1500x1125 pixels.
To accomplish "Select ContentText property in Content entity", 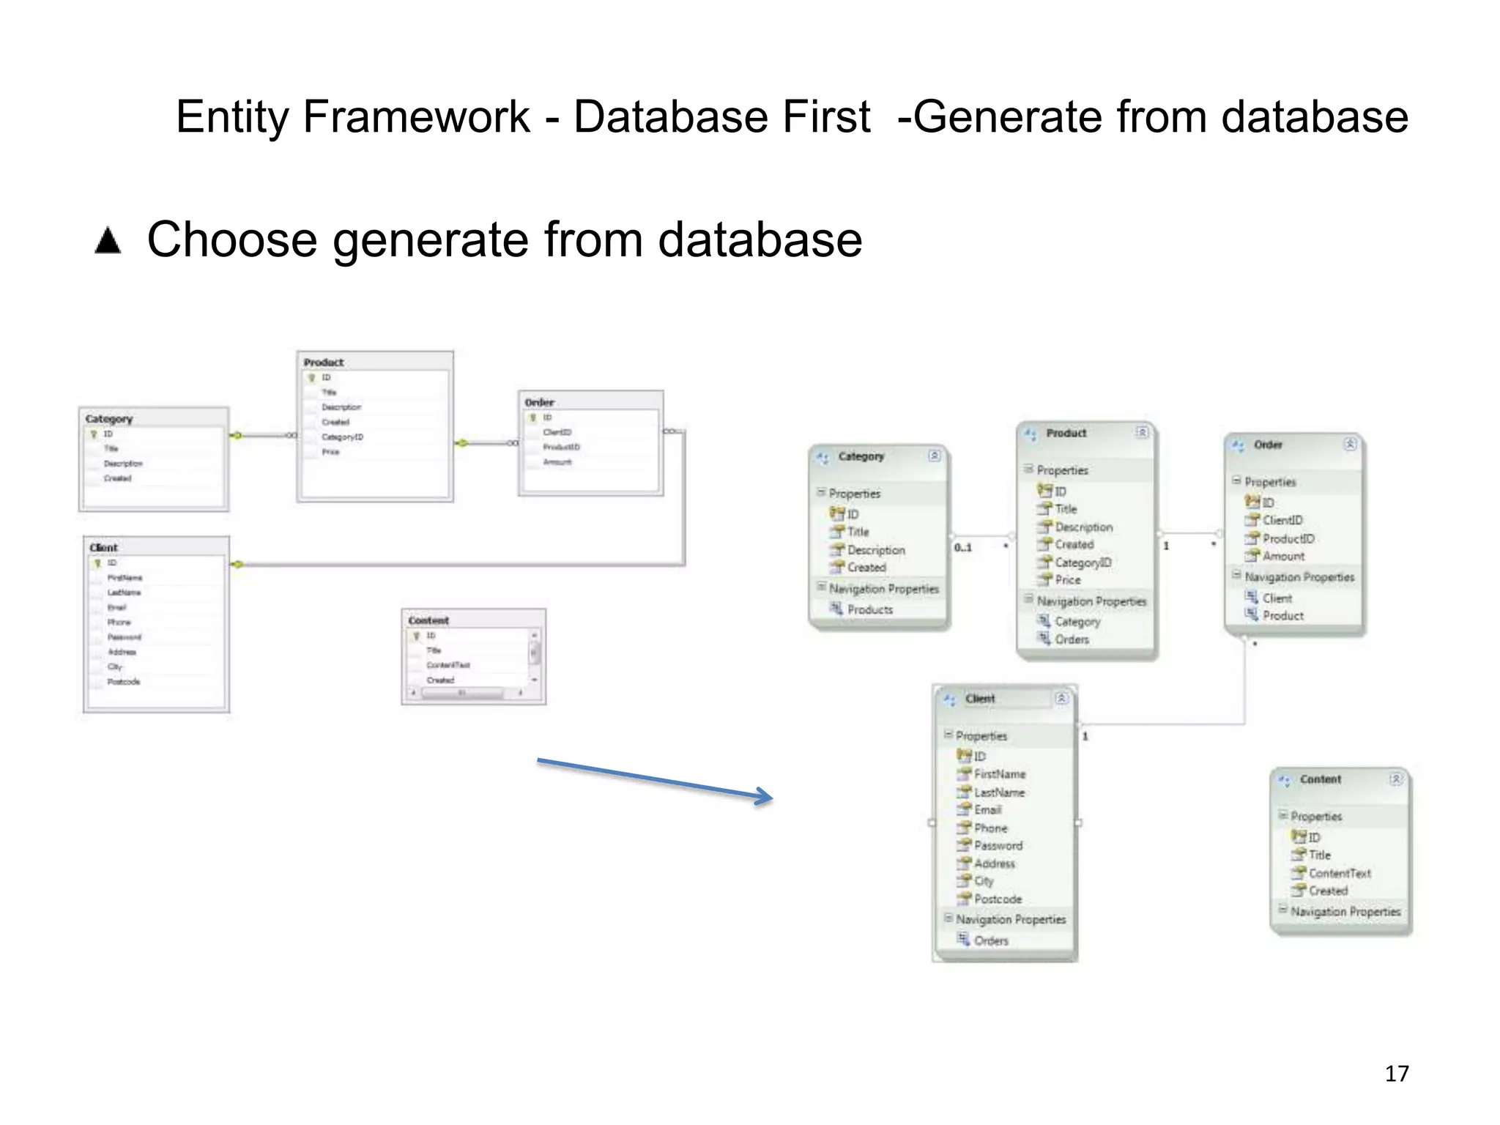I will [x=1339, y=873].
